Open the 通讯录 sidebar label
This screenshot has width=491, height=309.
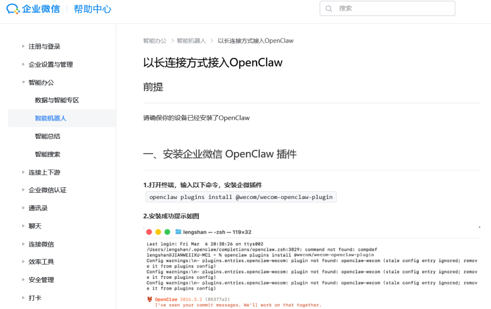click(38, 208)
